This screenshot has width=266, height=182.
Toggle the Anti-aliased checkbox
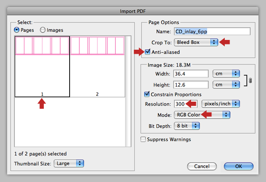coord(148,51)
